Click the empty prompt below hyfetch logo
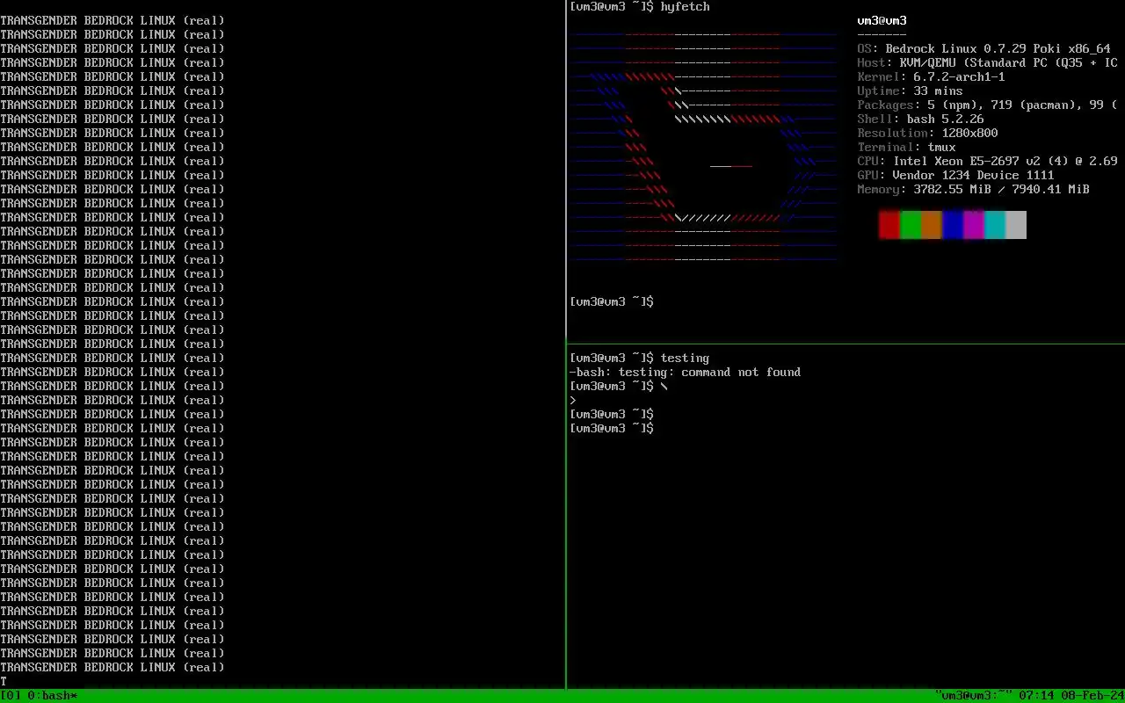 point(612,302)
